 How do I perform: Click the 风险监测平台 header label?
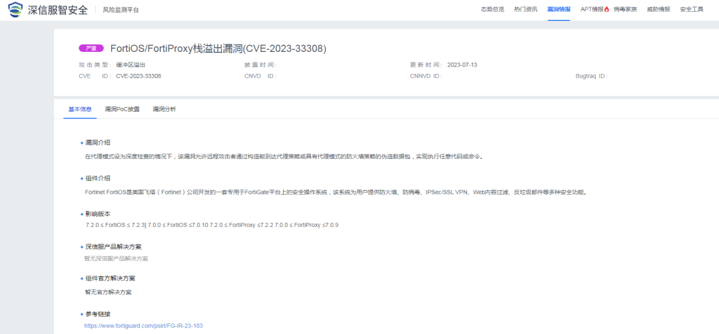(120, 10)
